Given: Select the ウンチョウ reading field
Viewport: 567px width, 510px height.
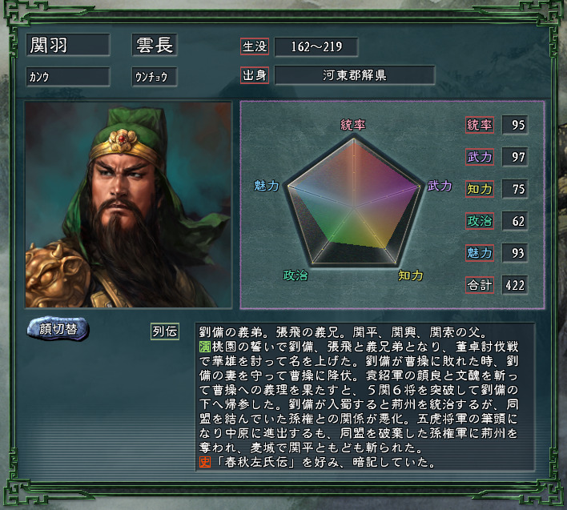Looking at the screenshot, I should click(x=155, y=76).
